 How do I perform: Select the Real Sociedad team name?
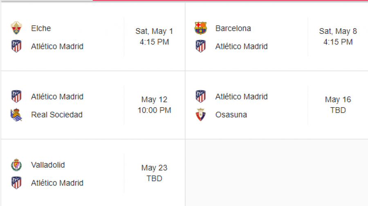point(57,115)
